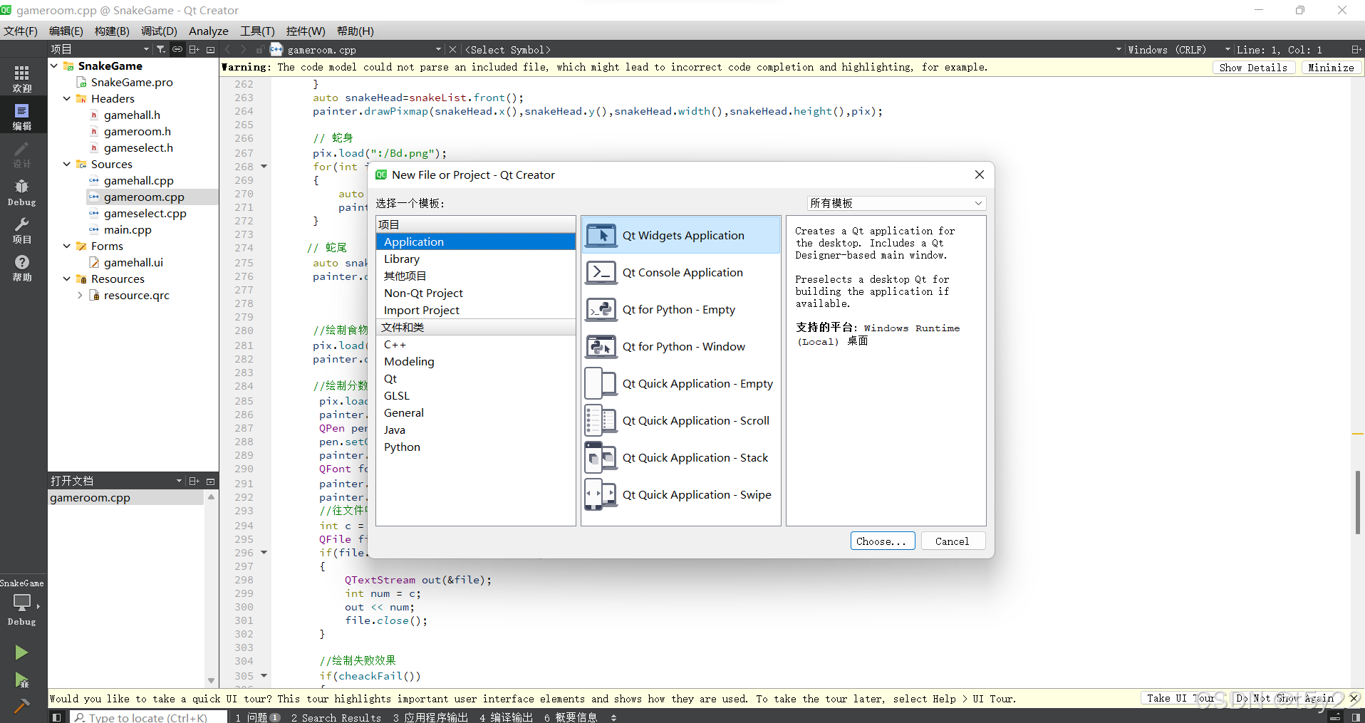Start debugging with the play-bug button
The height and width of the screenshot is (723, 1365).
pos(21,680)
